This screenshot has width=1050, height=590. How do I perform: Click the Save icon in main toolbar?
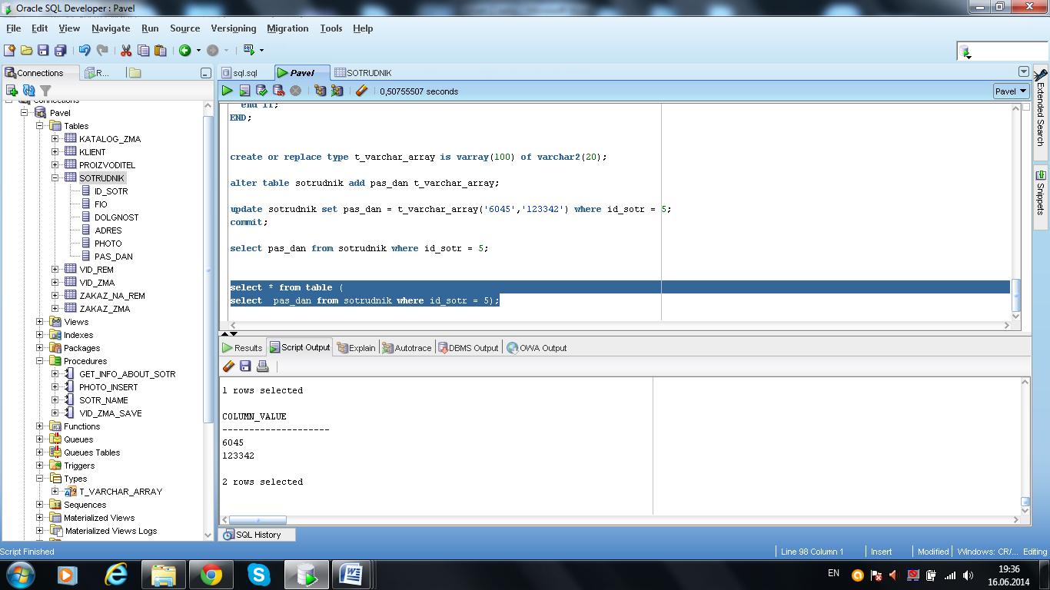tap(43, 50)
